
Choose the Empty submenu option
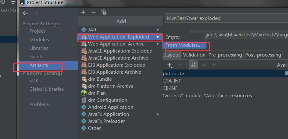(172, 37)
